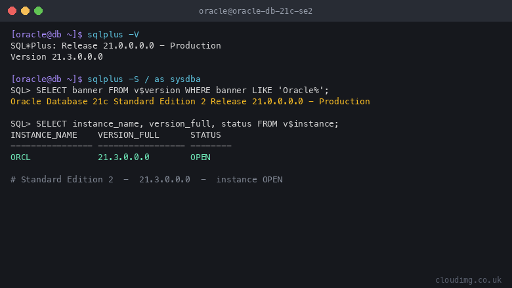This screenshot has height=288, width=512.
Task: Minimize the terminal with the yellow button
Action: [x=25, y=10]
